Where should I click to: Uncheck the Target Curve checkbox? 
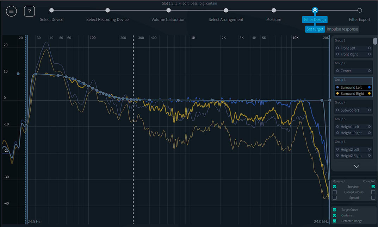click(x=335, y=210)
